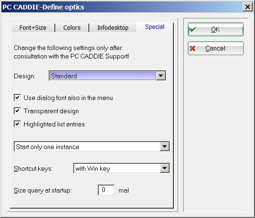Select the Special tab
Image resolution: width=255 pixels, height=218 pixels.
coord(155,27)
